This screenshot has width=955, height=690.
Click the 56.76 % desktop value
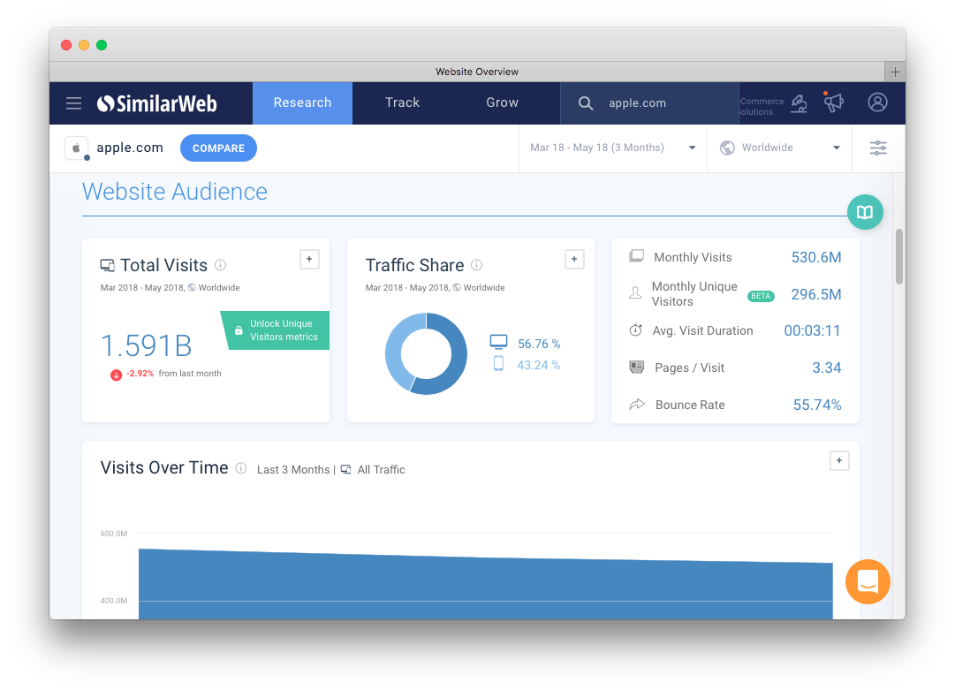point(539,344)
